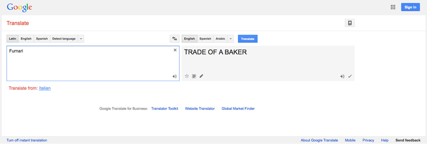Expand target language dropdown arrow

231,39
